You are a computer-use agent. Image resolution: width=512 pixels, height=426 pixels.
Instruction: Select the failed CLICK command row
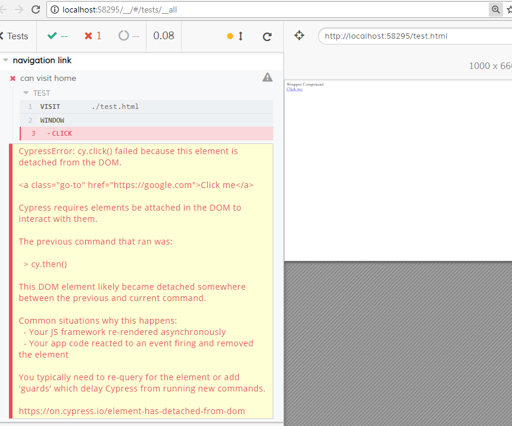tap(146, 133)
